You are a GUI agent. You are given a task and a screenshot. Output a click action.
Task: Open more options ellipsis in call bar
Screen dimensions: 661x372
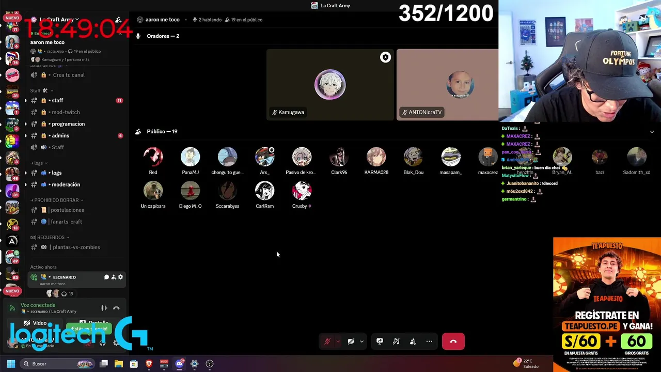[x=429, y=342]
